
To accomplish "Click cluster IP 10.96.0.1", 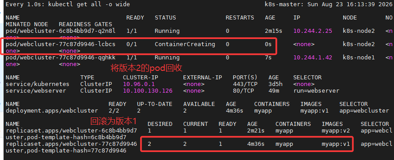I will point(139,84).
